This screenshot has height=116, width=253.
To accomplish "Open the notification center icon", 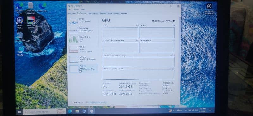I will pyautogui.click(x=210, y=110).
